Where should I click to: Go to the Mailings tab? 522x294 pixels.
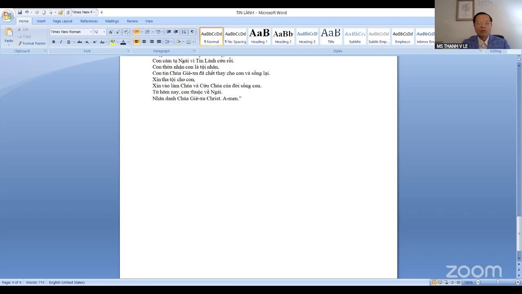(x=112, y=21)
